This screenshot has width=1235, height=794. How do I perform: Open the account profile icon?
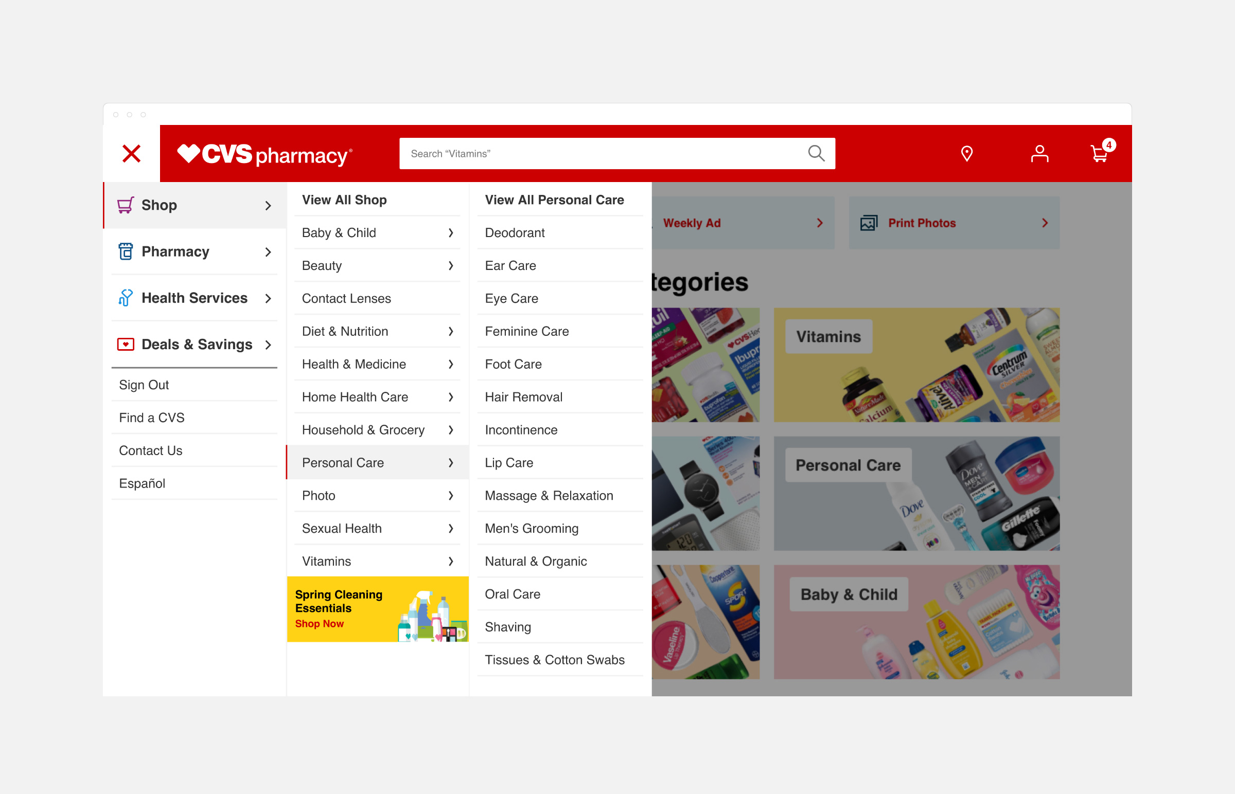click(x=1039, y=154)
